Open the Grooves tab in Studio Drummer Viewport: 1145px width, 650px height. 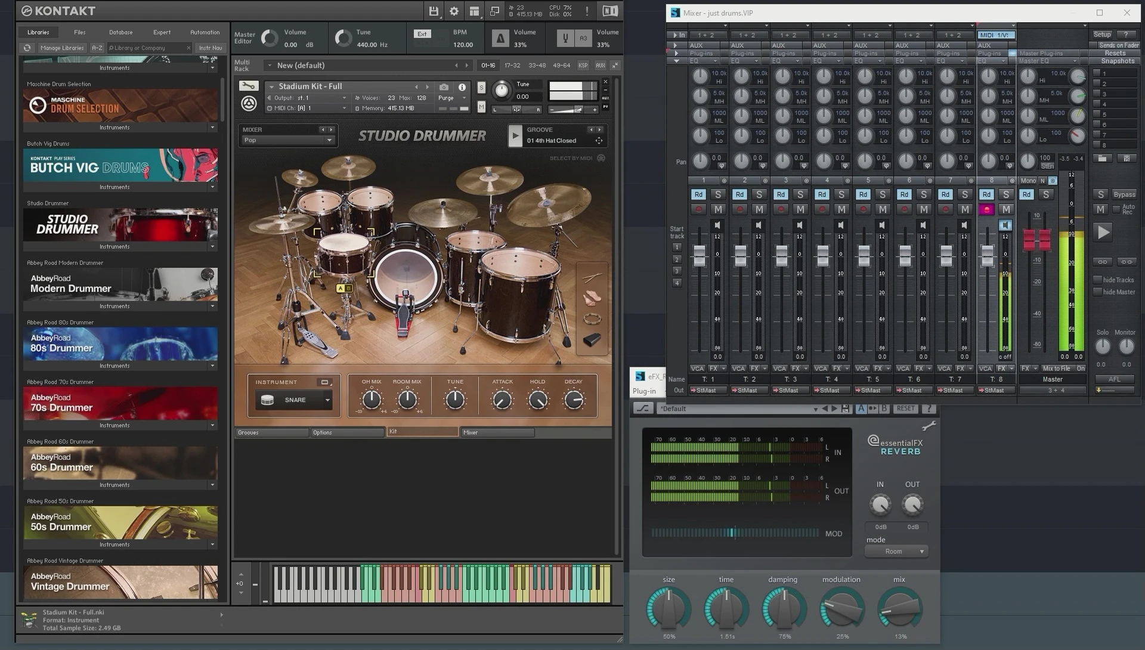tap(272, 432)
